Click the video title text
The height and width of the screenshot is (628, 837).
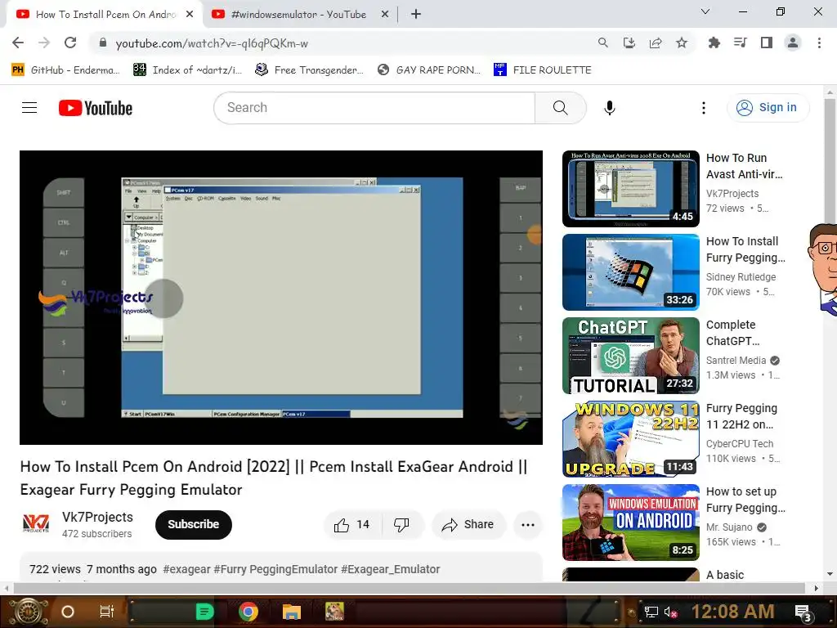coord(274,478)
